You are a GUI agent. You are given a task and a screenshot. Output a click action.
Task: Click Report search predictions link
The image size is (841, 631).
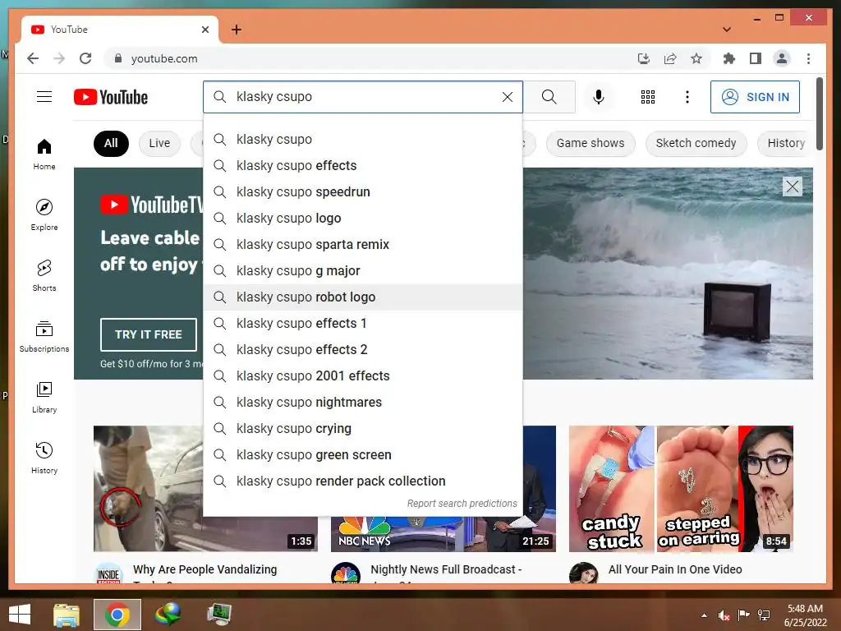(x=462, y=504)
